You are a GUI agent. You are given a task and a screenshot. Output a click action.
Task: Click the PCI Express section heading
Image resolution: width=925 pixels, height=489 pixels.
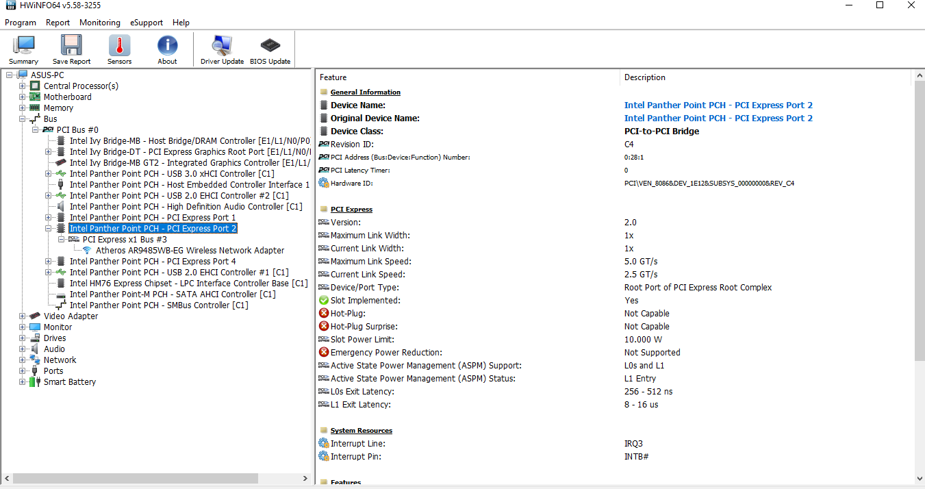tap(351, 209)
